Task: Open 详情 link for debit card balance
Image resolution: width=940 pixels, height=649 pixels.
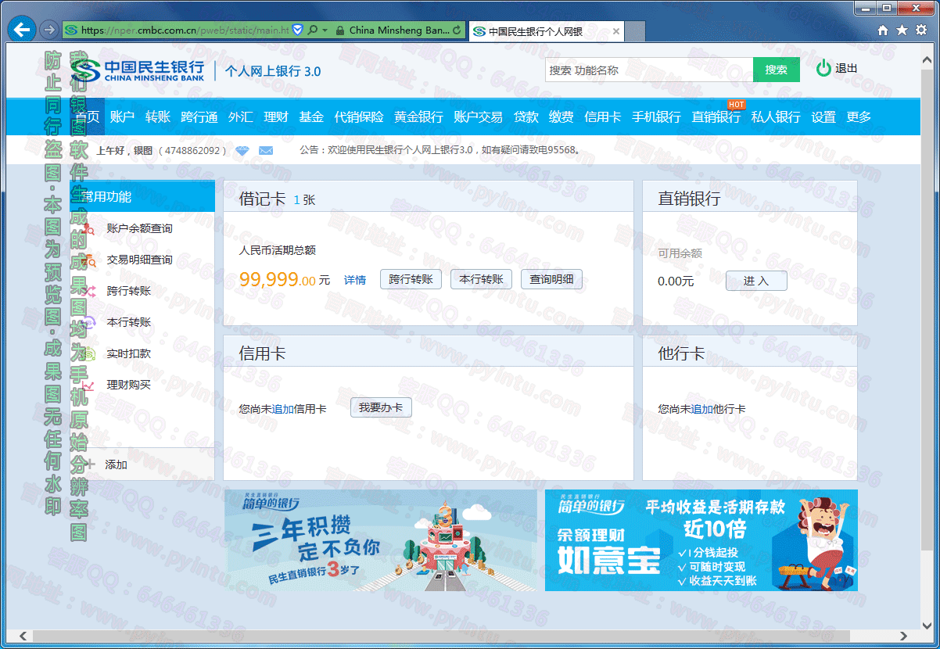Action: click(355, 280)
